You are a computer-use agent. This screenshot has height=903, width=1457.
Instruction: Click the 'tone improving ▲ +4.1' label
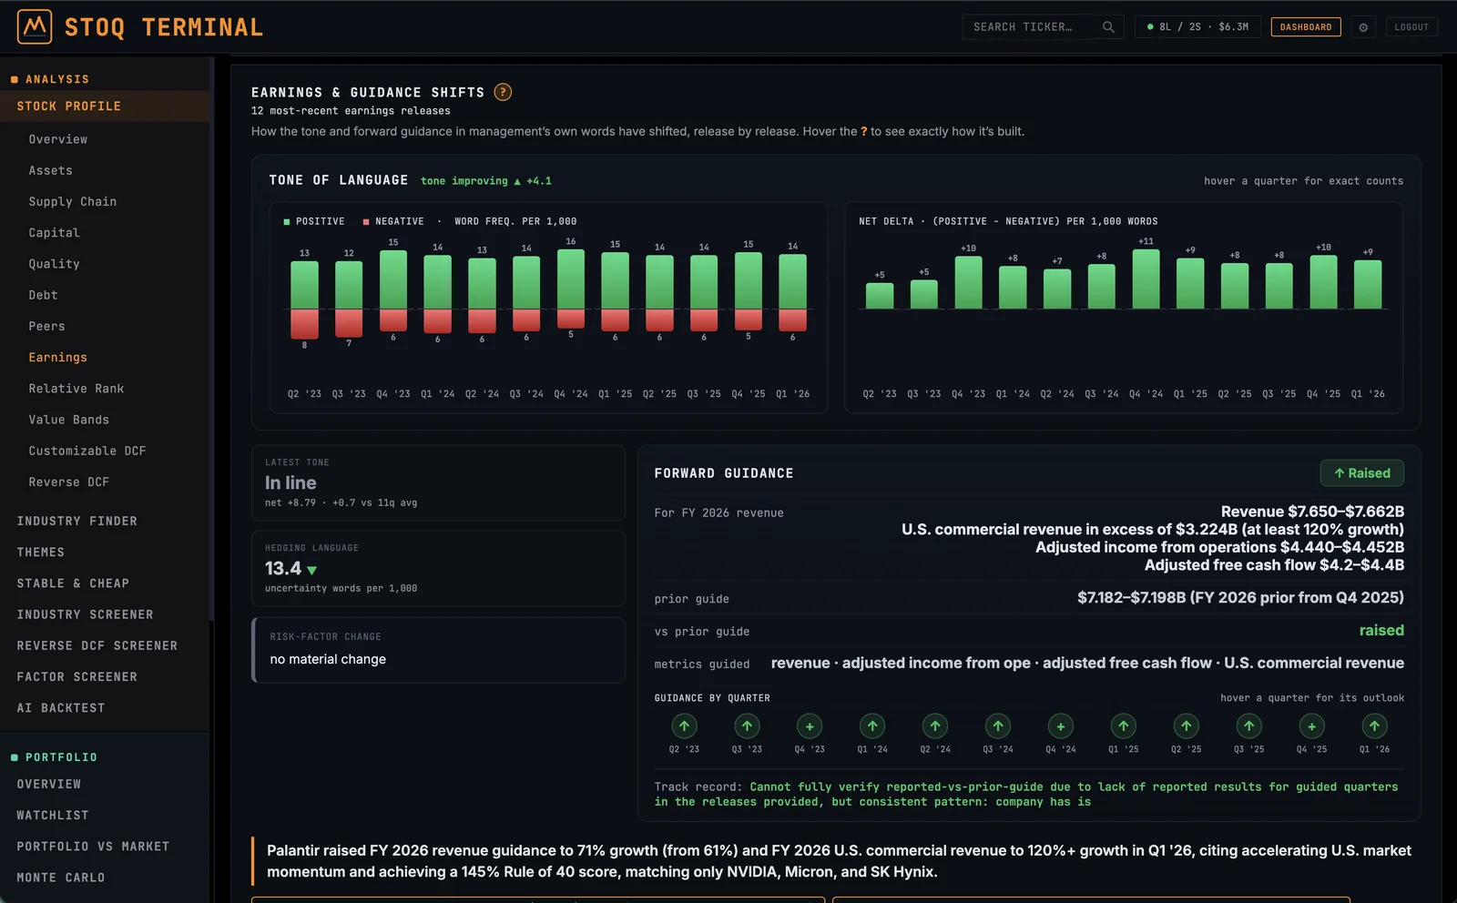click(x=486, y=181)
